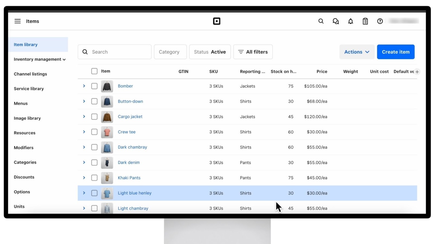Image resolution: width=434 pixels, height=244 pixels.
Task: Add a column with the plus icon
Action: (417, 72)
